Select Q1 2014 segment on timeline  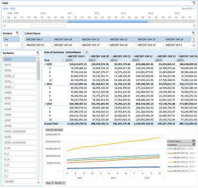pos(151,21)
